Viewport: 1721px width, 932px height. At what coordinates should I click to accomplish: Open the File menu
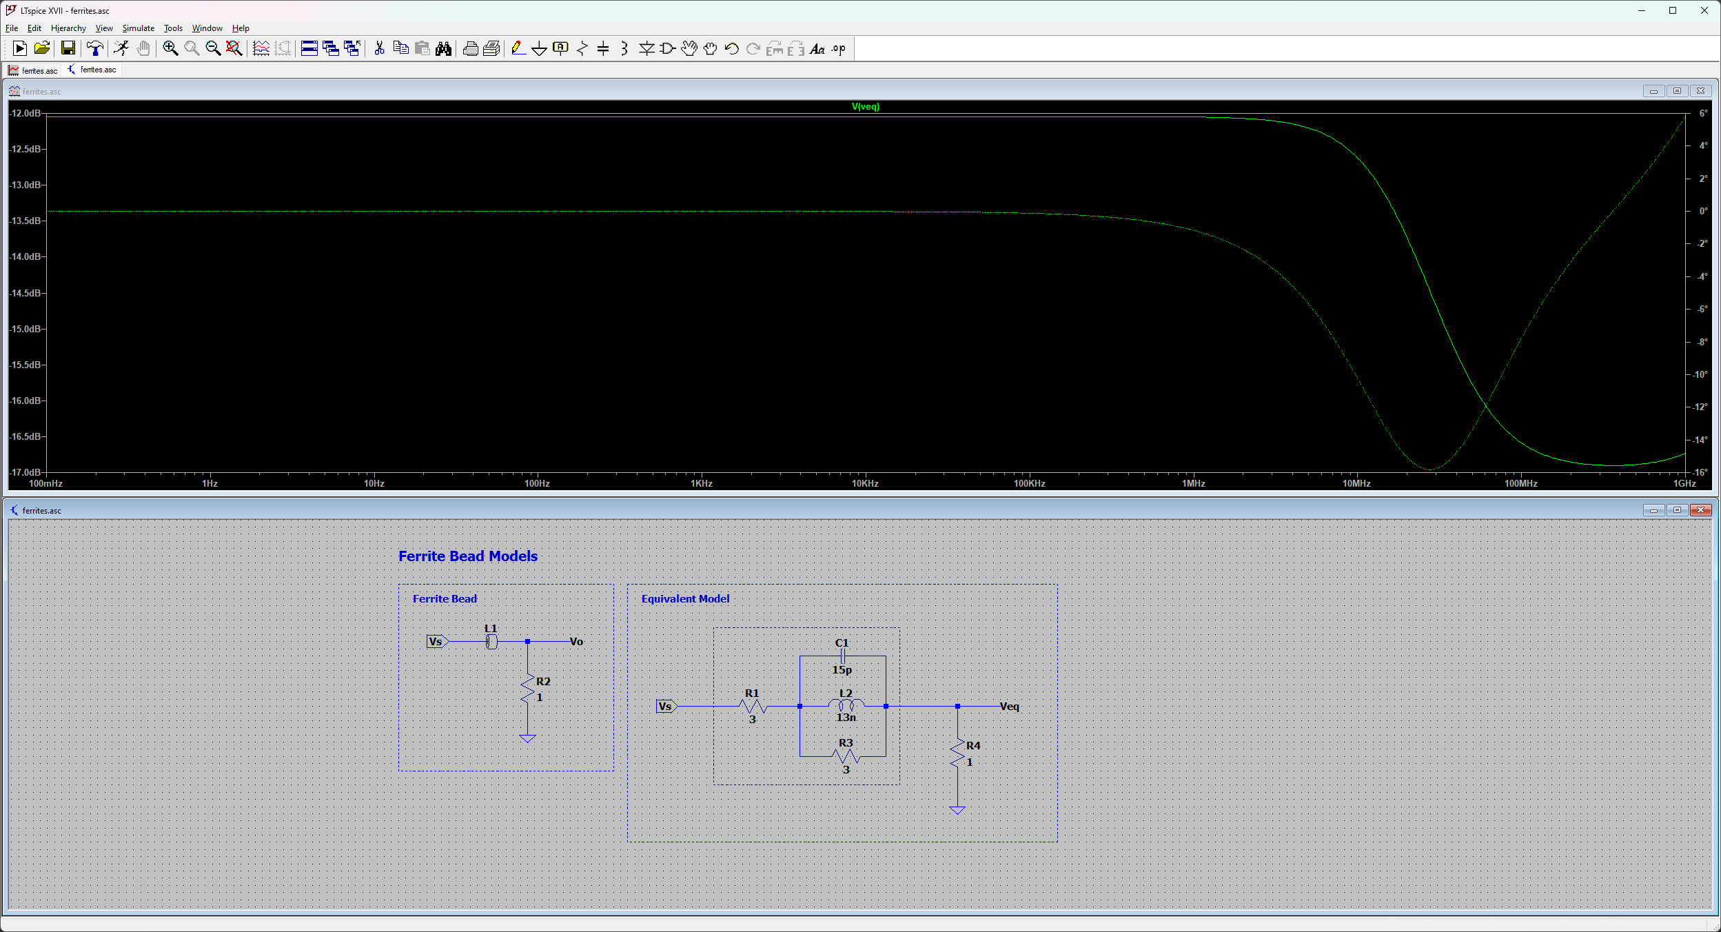click(x=12, y=28)
